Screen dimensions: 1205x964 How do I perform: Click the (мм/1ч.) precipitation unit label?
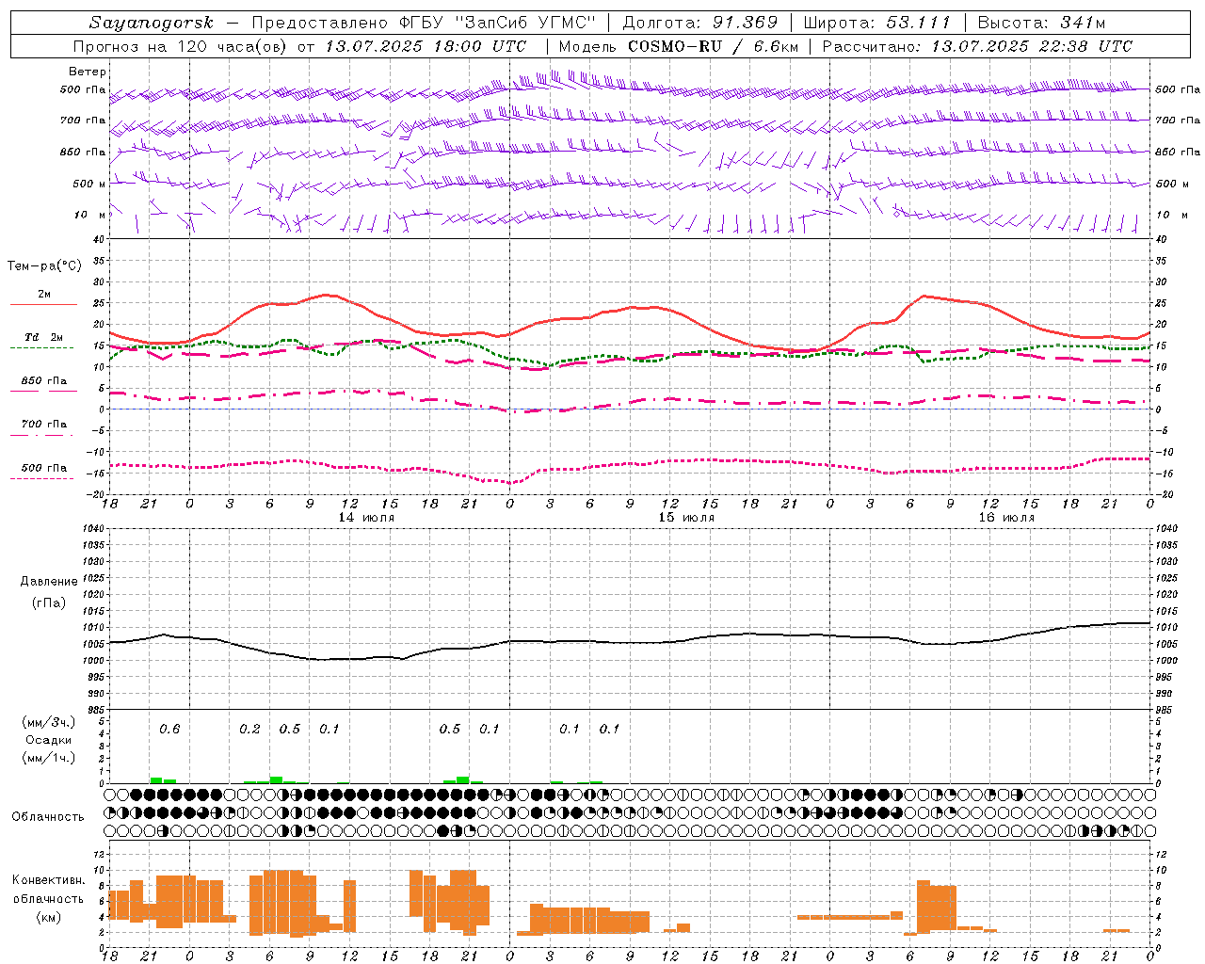click(x=48, y=758)
